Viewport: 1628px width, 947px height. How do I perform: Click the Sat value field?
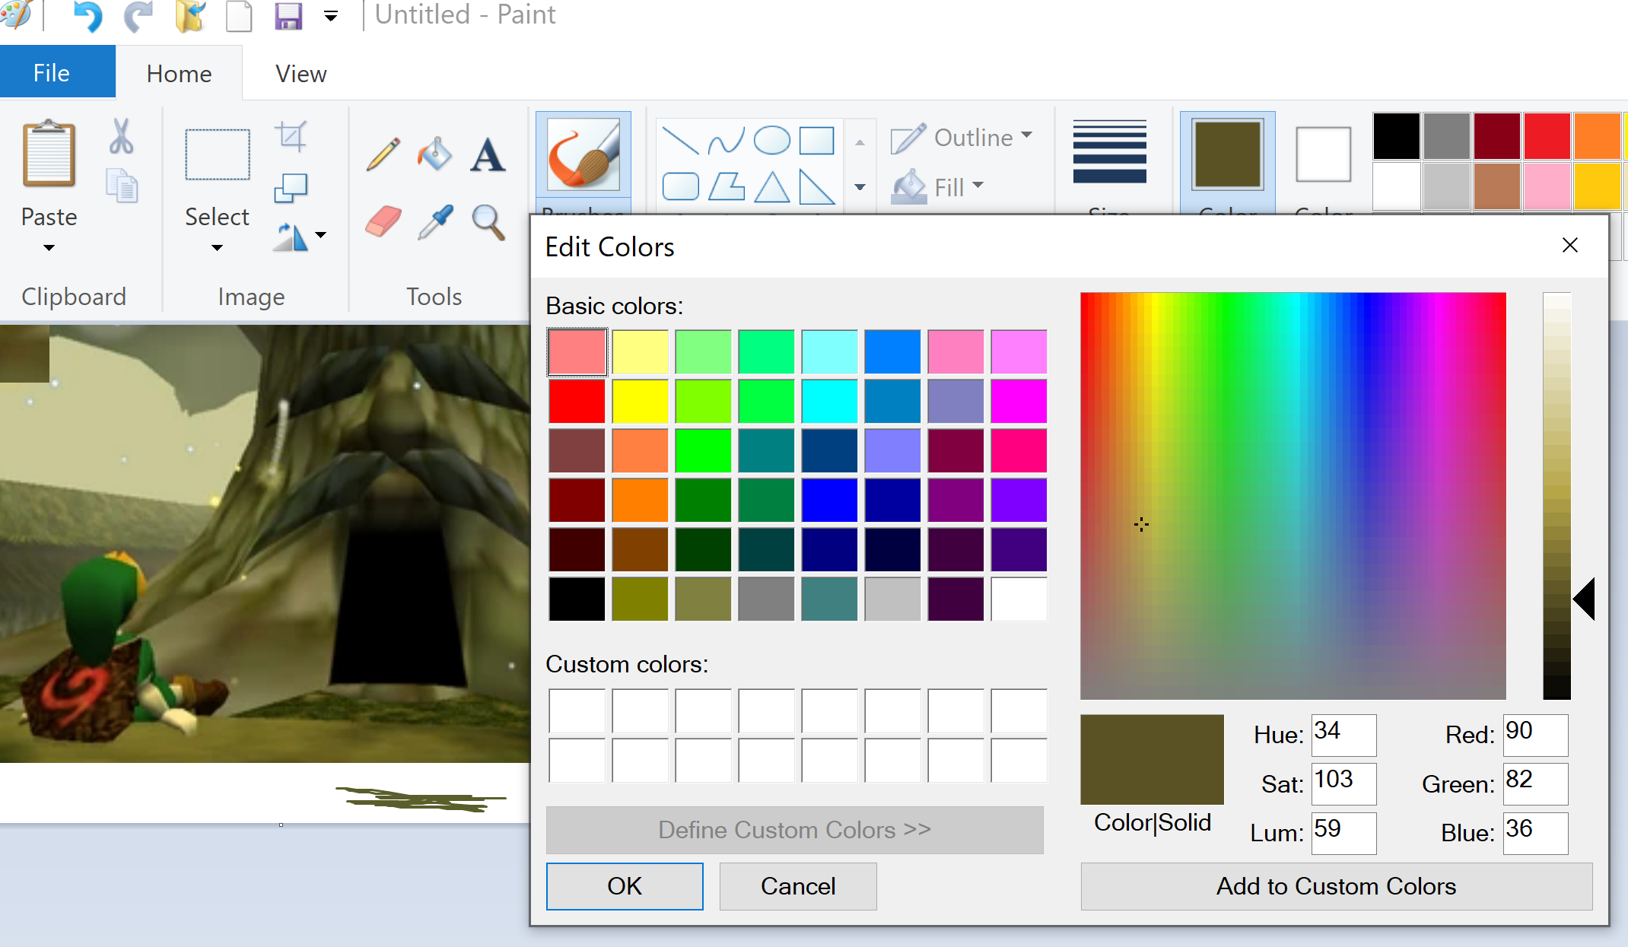point(1343,783)
